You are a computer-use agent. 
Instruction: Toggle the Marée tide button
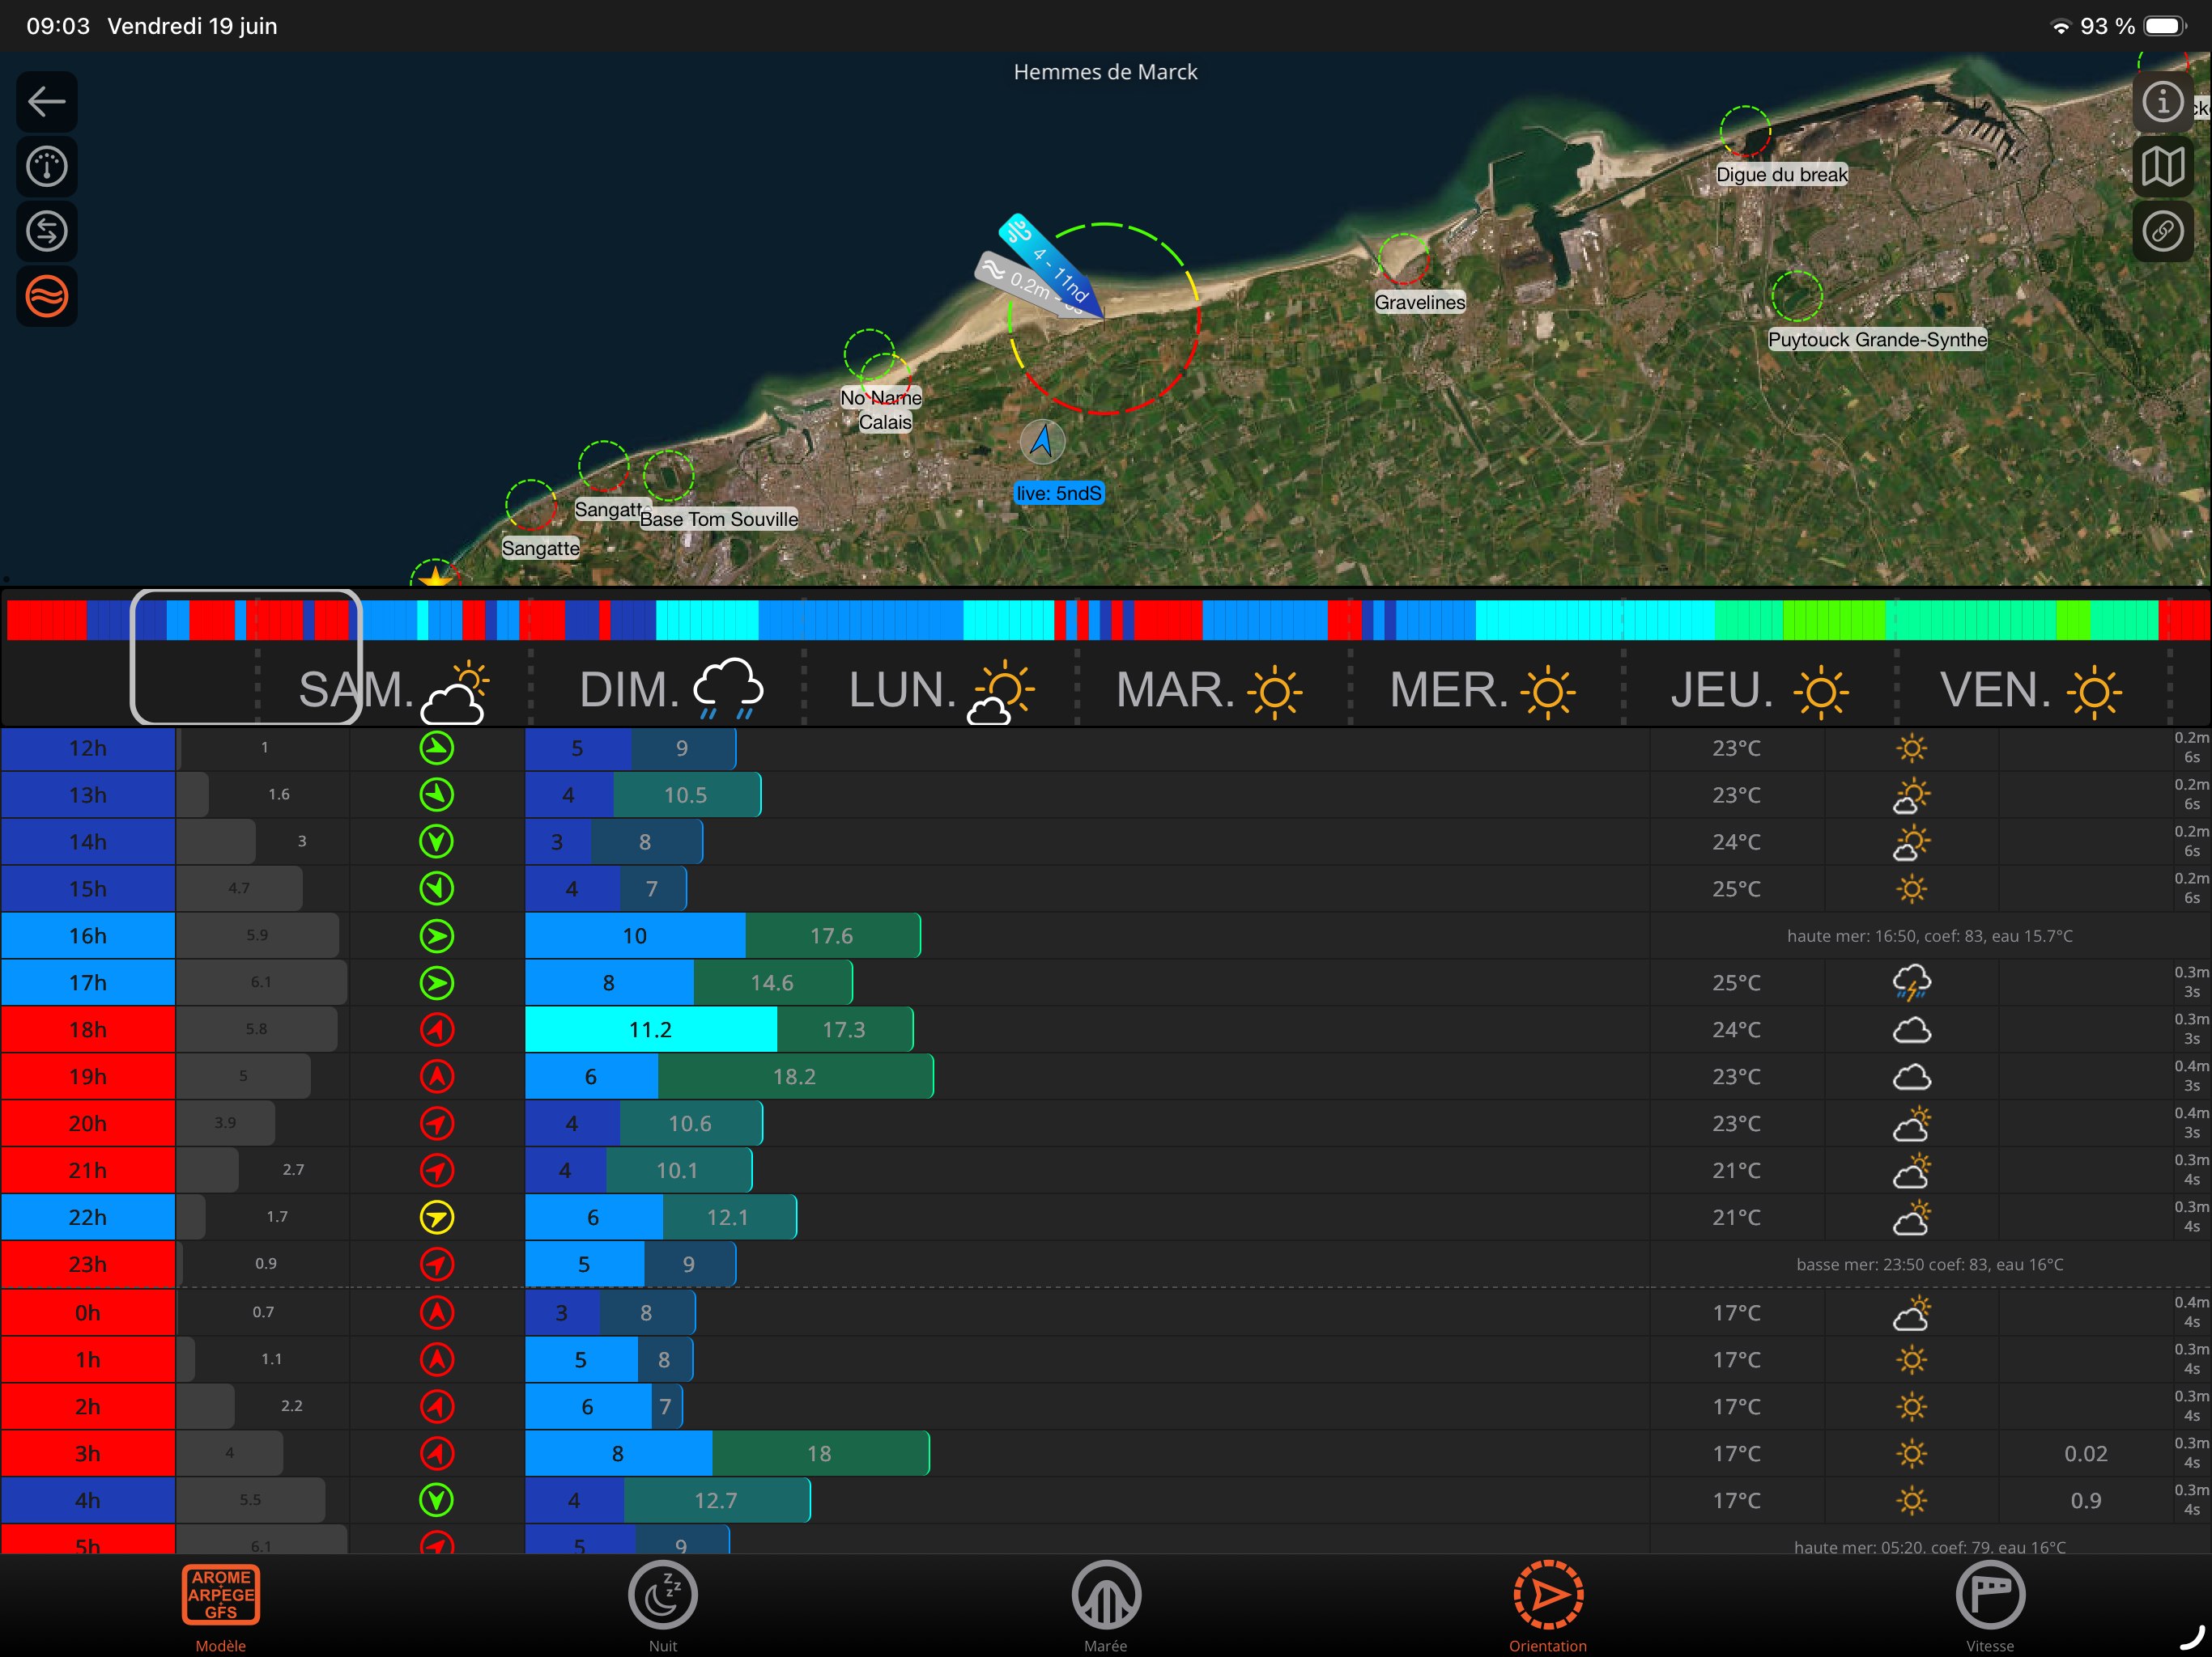(1106, 1604)
